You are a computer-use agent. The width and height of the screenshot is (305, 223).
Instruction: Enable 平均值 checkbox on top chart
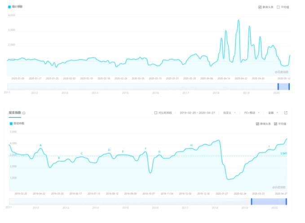coord(278,7)
